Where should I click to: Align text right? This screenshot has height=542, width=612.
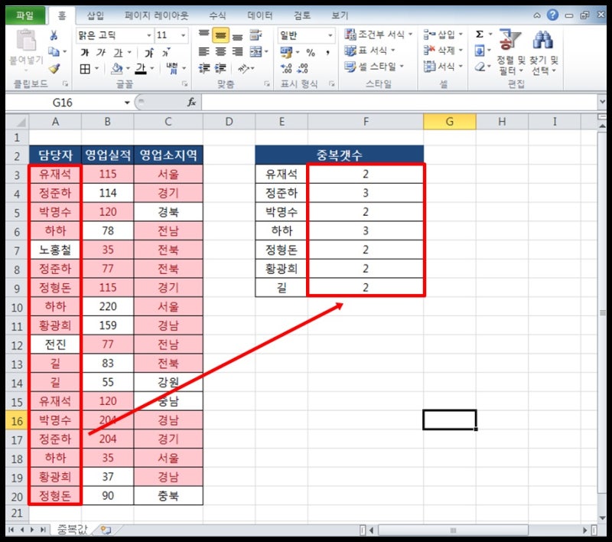(x=237, y=51)
